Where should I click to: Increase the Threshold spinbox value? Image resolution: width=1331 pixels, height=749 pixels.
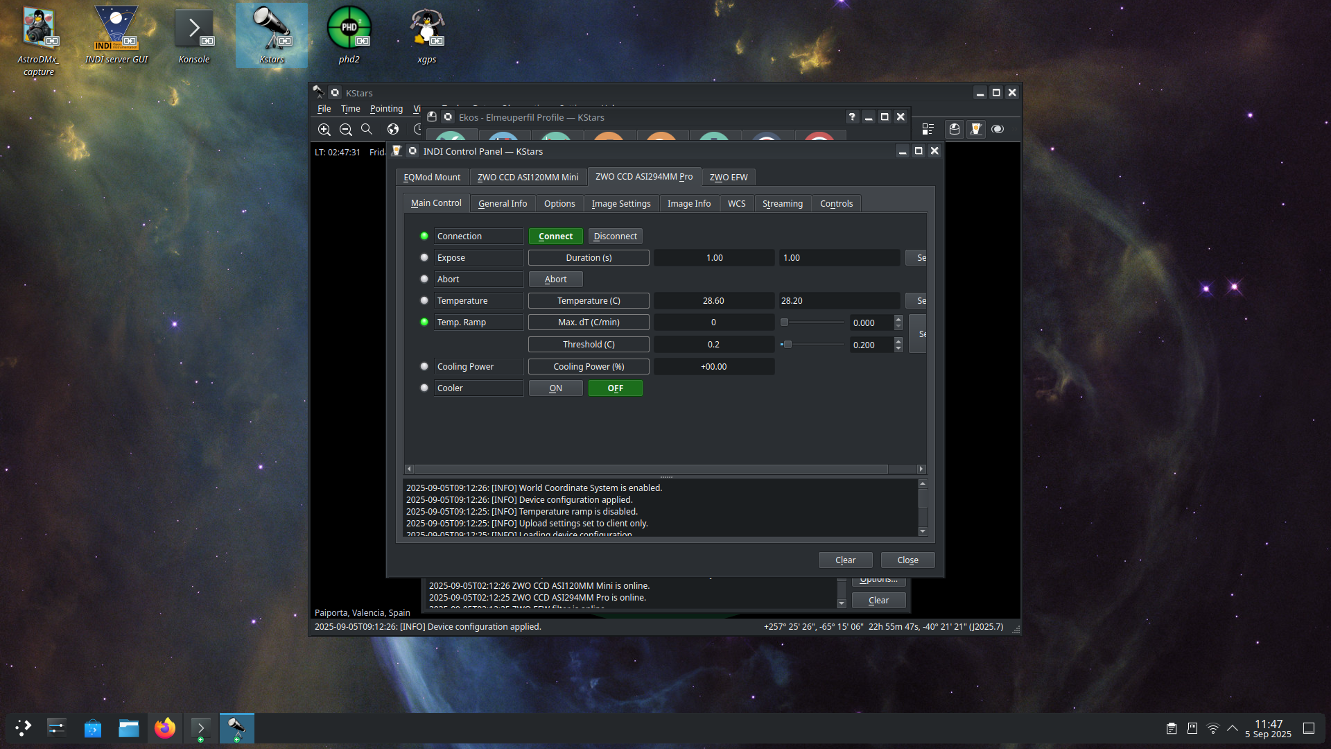pyautogui.click(x=898, y=341)
